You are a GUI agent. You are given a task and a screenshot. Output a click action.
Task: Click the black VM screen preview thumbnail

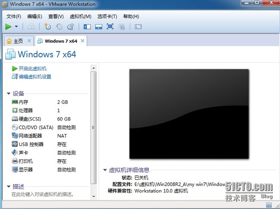click(189, 114)
